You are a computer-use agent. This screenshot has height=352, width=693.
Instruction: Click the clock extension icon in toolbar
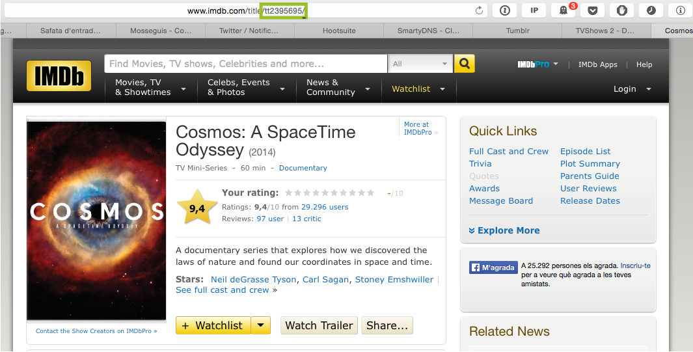point(651,10)
